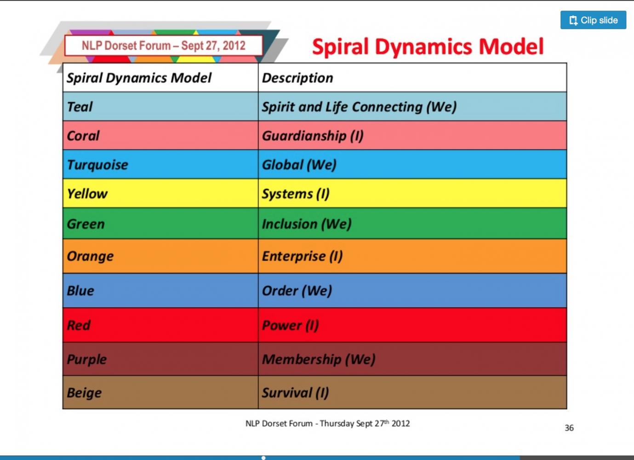Select the 'Survival (I)' cell
This screenshot has width=634, height=460.
pos(412,392)
